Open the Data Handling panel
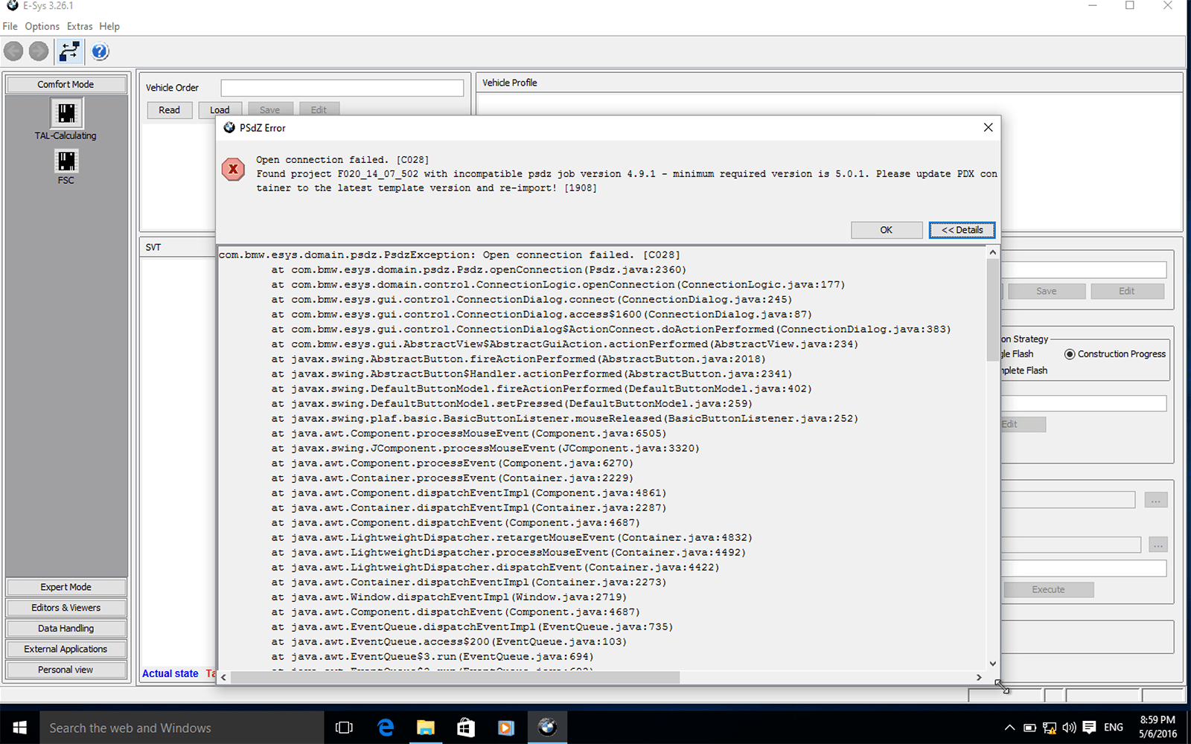The width and height of the screenshot is (1191, 744). coord(66,629)
